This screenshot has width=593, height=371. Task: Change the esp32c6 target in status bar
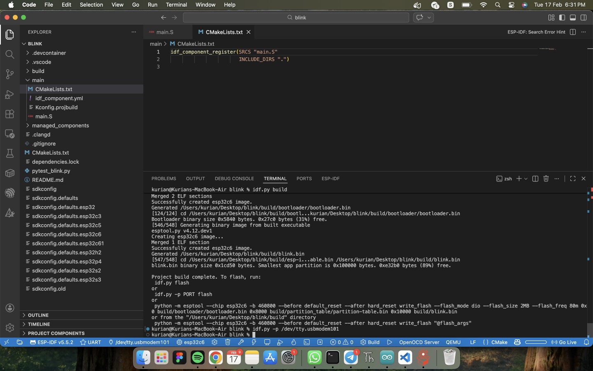click(x=191, y=342)
